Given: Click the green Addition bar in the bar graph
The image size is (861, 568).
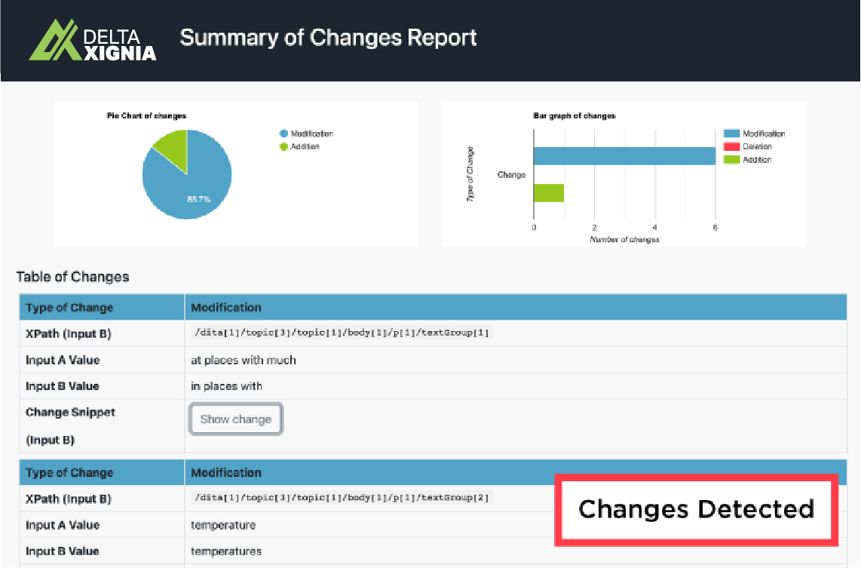Looking at the screenshot, I should tap(549, 193).
